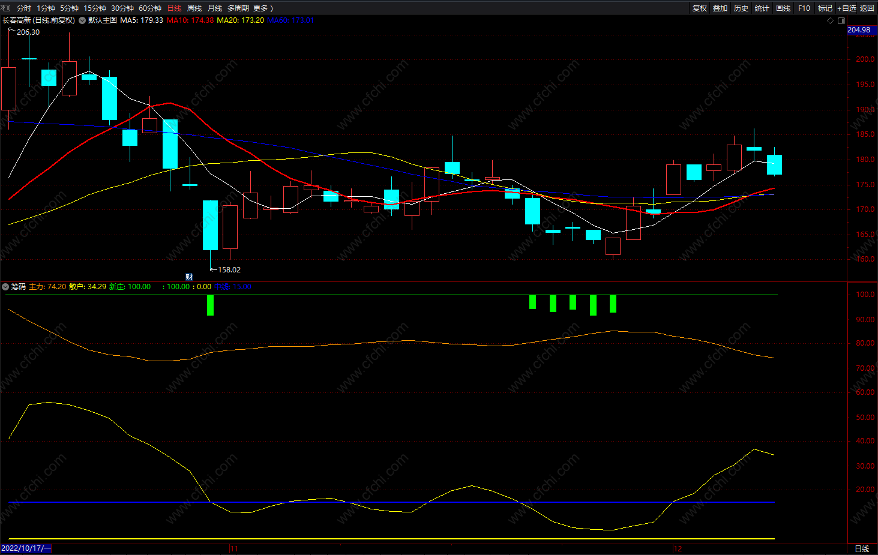This screenshot has height=555, width=878.
Task: Click MA20: 173.20 indicator value
Action: tap(240, 20)
